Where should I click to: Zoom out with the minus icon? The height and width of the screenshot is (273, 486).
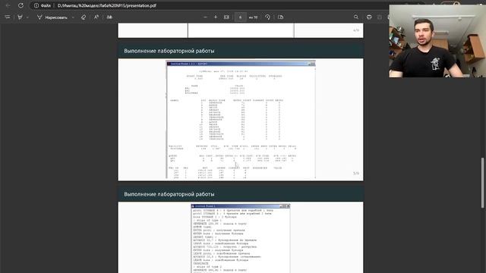coord(205,17)
